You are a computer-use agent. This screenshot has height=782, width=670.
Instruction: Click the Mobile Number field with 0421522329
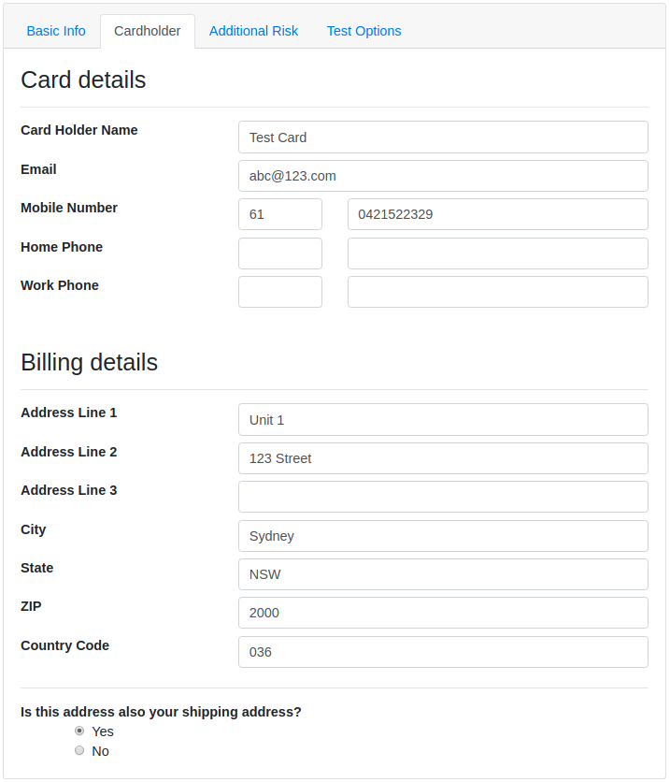pyautogui.click(x=497, y=214)
